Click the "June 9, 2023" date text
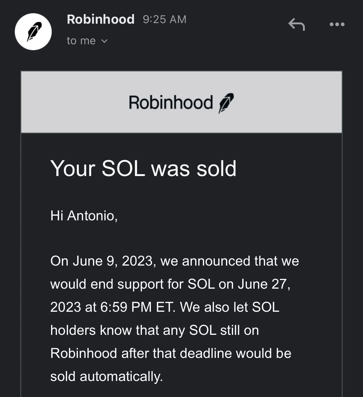Viewport: 363px width, 397px height. tap(112, 261)
